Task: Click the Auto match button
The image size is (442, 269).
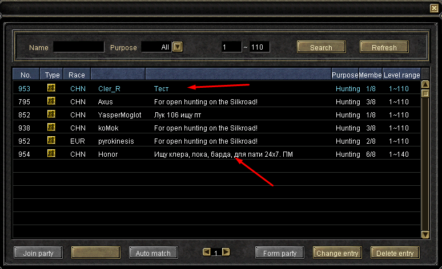Action: tap(154, 252)
